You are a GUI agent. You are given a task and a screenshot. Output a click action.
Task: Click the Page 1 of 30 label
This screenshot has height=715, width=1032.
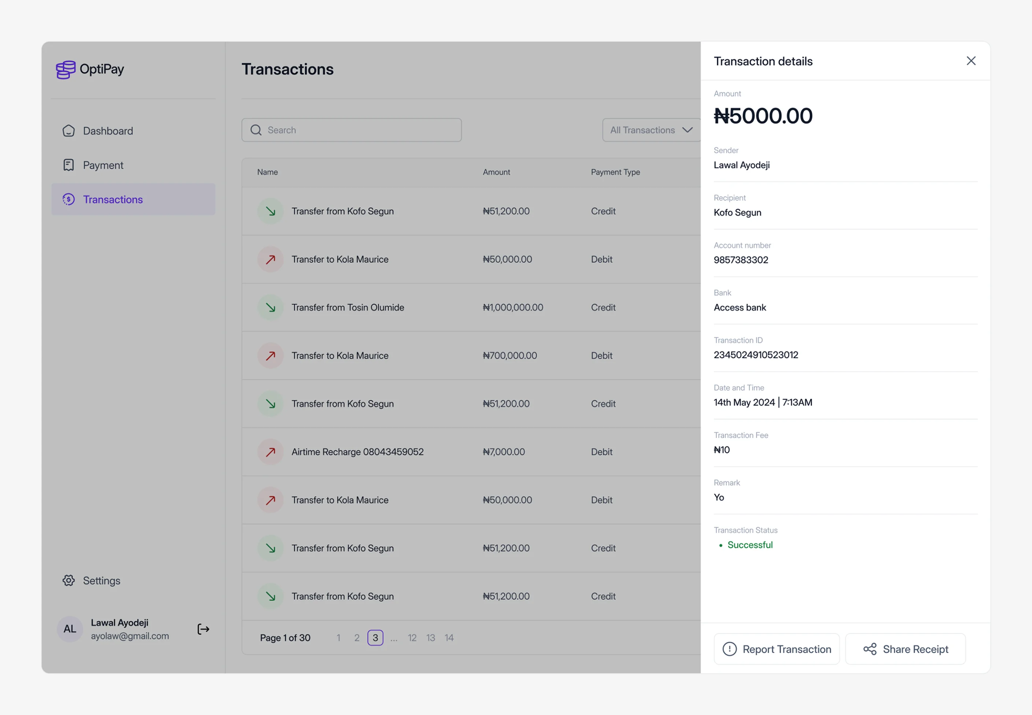point(285,637)
